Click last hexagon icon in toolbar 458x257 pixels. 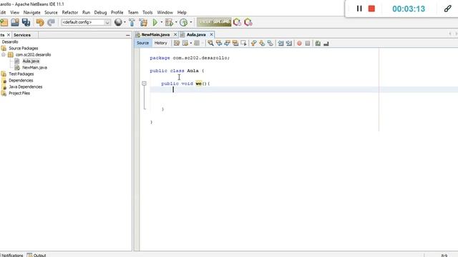click(x=248, y=22)
